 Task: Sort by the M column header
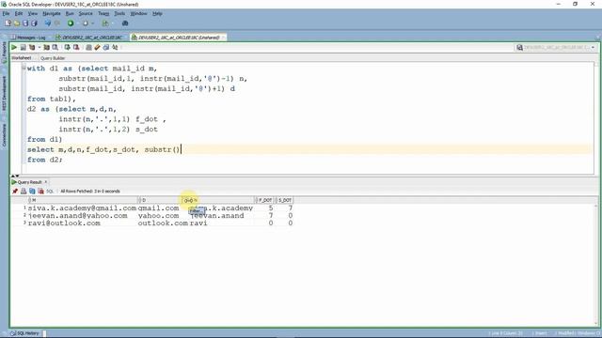[x=84, y=200]
